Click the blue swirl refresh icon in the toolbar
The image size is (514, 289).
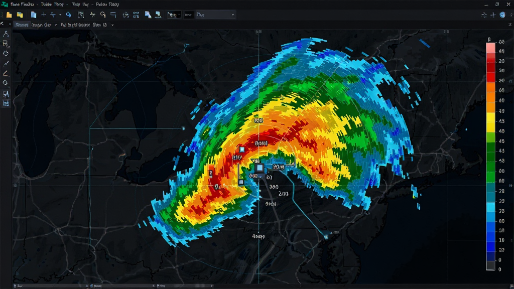point(68,15)
